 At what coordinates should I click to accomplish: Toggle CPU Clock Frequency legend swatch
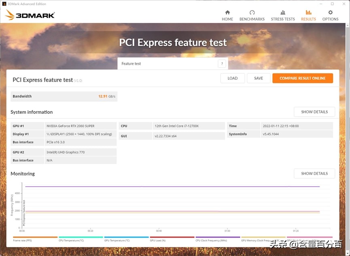[x=218, y=237]
